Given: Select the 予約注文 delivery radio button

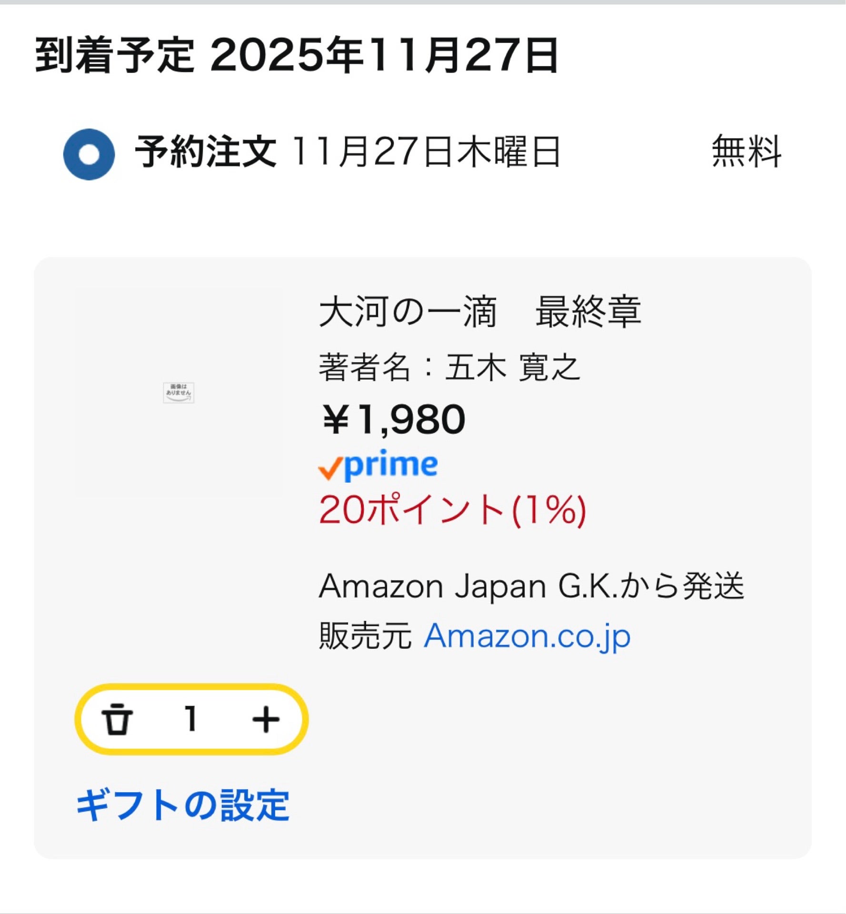Looking at the screenshot, I should coord(89,154).
